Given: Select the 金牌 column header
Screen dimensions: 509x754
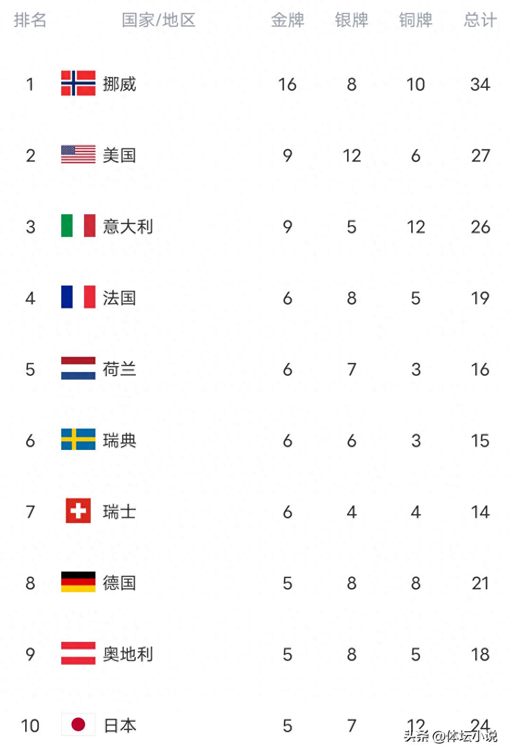Looking at the screenshot, I should pyautogui.click(x=287, y=20).
